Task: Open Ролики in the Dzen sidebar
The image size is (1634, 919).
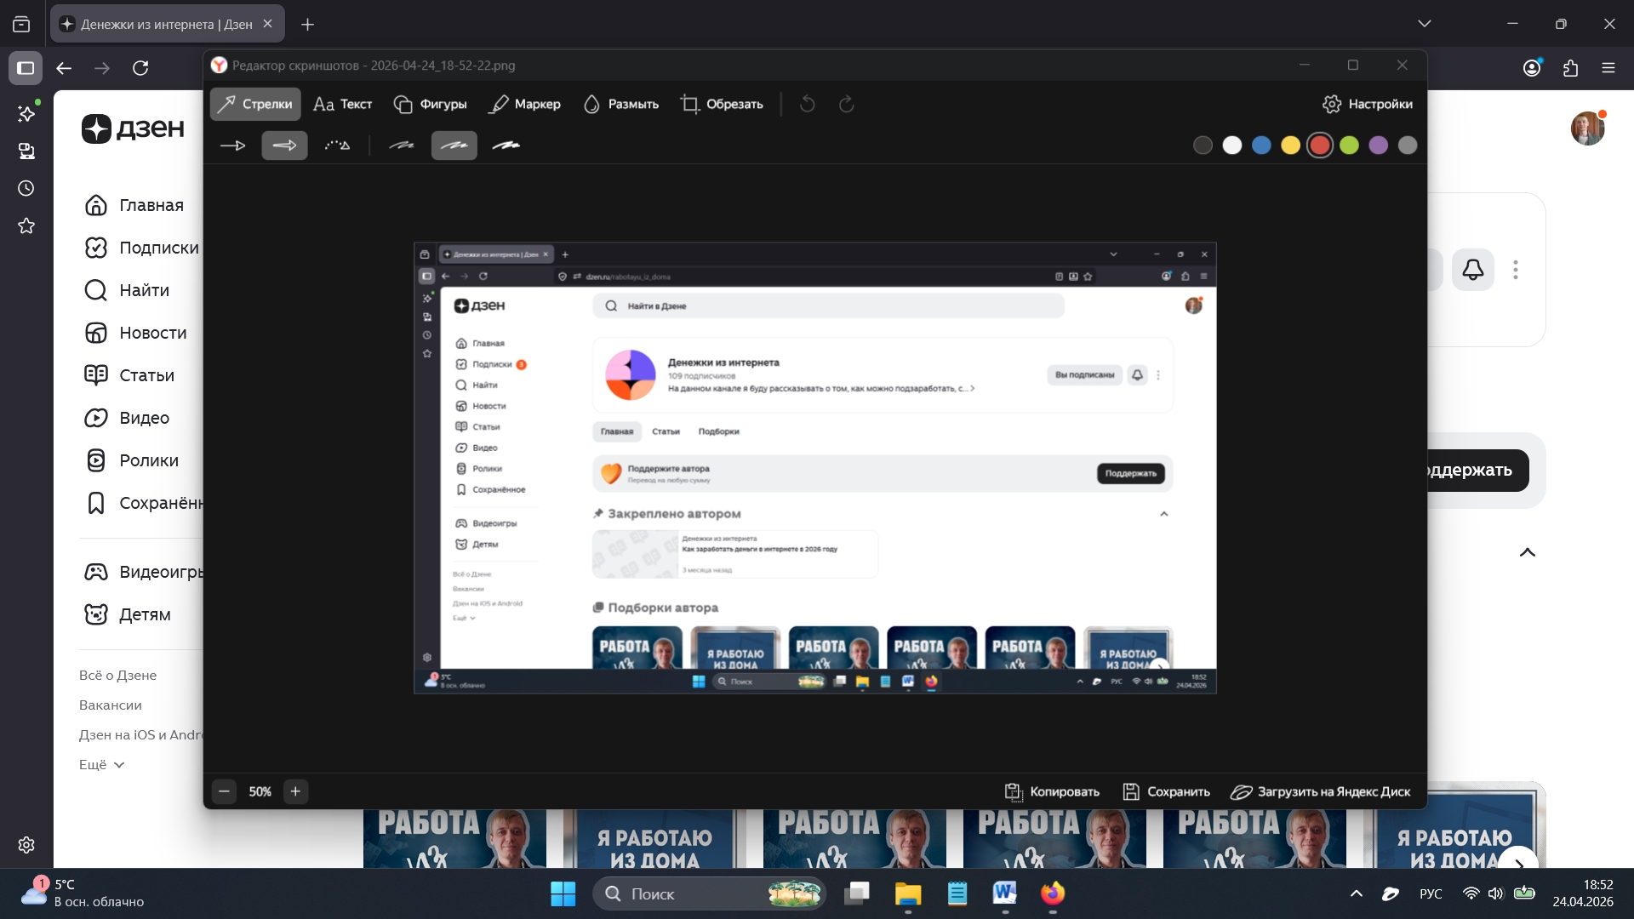Action: point(132,460)
